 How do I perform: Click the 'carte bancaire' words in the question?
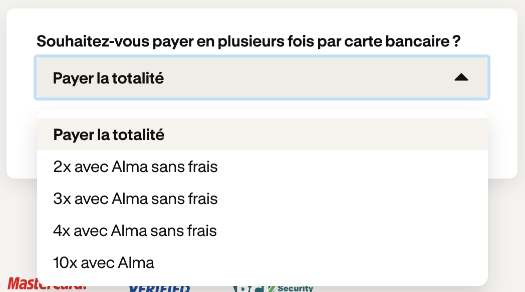pos(396,41)
